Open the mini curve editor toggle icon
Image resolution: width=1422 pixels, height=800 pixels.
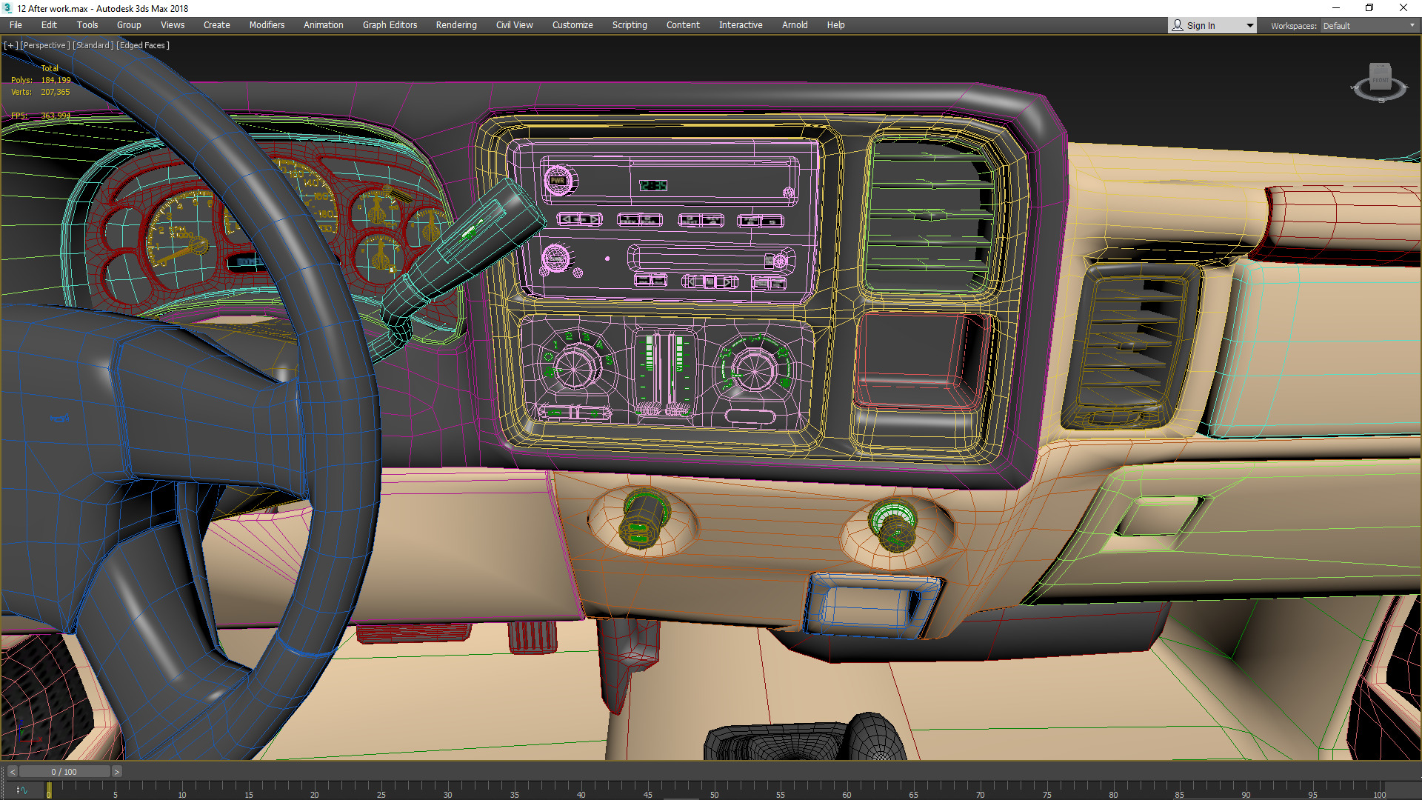point(21,790)
